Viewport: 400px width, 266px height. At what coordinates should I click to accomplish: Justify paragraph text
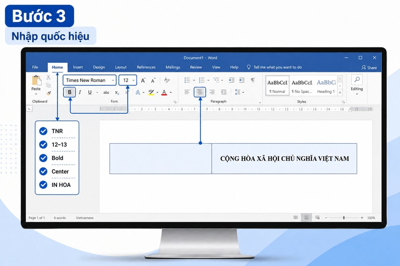tap(223, 92)
